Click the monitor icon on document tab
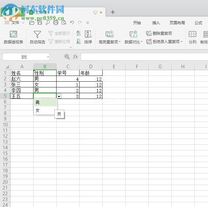This screenshot has width=208, height=207. pos(95,12)
